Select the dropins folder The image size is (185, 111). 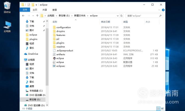[61, 31]
